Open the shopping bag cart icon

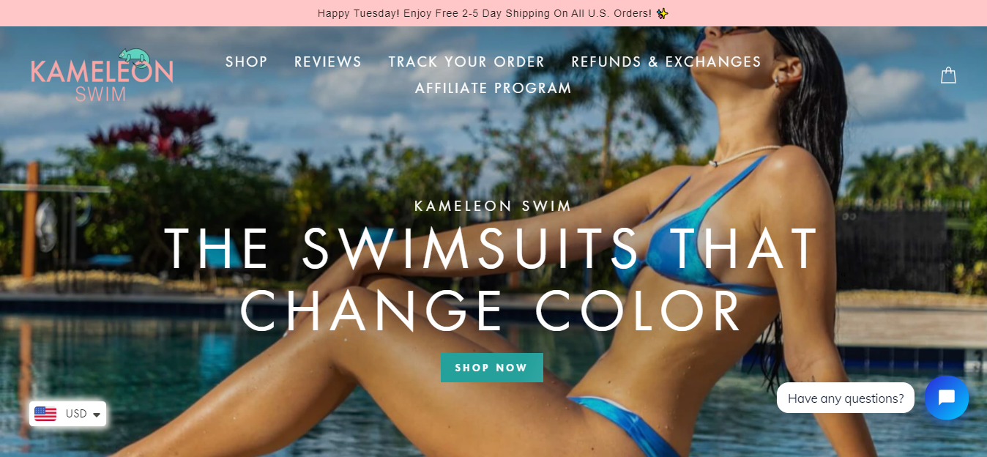[948, 75]
